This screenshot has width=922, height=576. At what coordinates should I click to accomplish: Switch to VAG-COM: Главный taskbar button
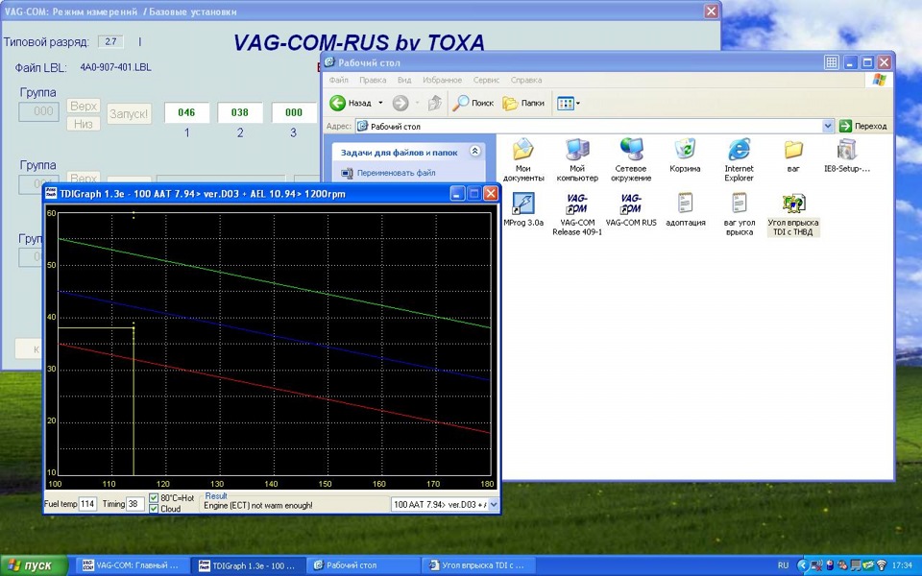click(x=133, y=565)
